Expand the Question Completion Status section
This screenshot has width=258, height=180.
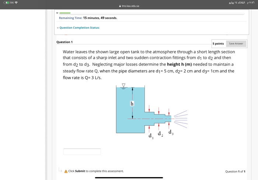pyautogui.click(x=58, y=28)
